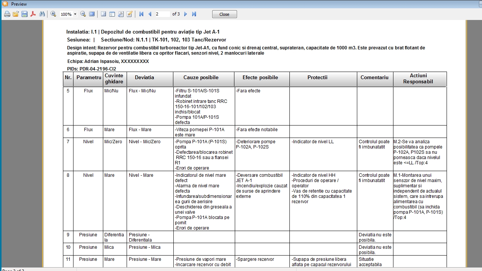Image resolution: width=482 pixels, height=271 pixels.
Task: Open page settings with the wrench icon
Action: click(121, 14)
